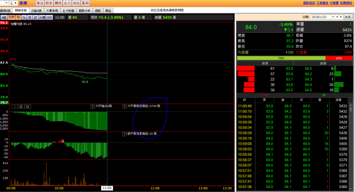
Task: Click the question mark box in sub-chart toolbar
Action: [14, 107]
